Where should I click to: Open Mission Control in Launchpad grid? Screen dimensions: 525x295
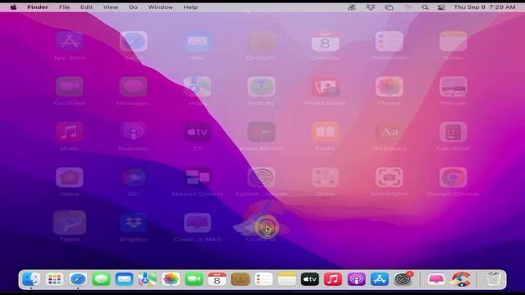[x=197, y=177]
